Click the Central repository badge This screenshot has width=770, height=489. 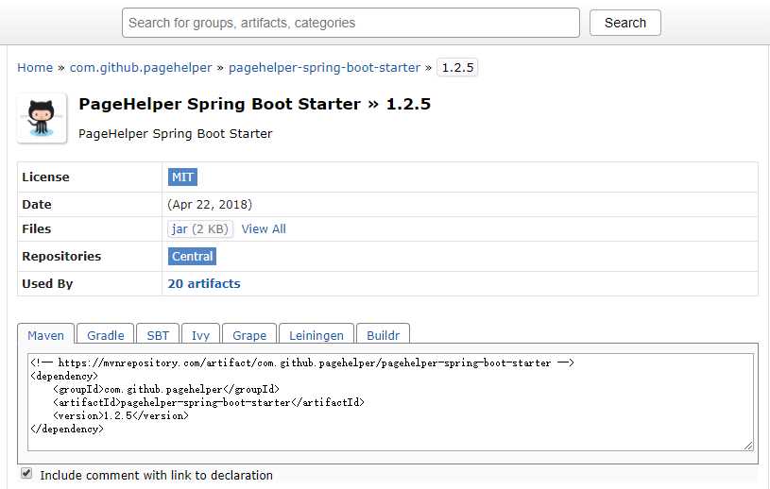[x=192, y=256]
